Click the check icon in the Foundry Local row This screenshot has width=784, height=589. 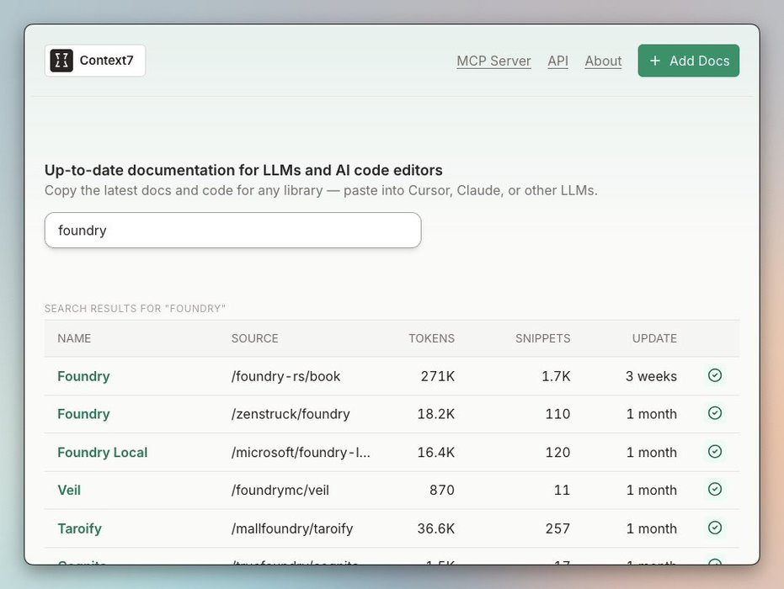715,452
